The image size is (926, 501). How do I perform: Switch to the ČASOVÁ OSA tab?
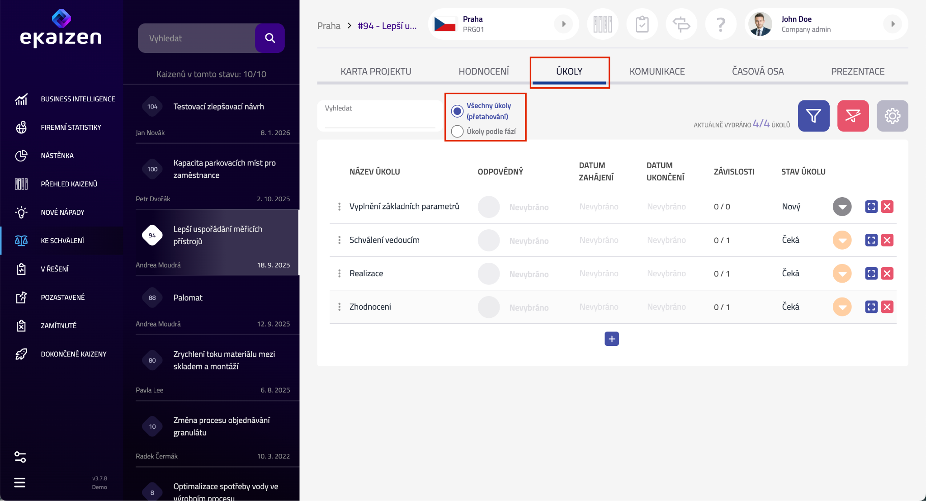pyautogui.click(x=758, y=71)
